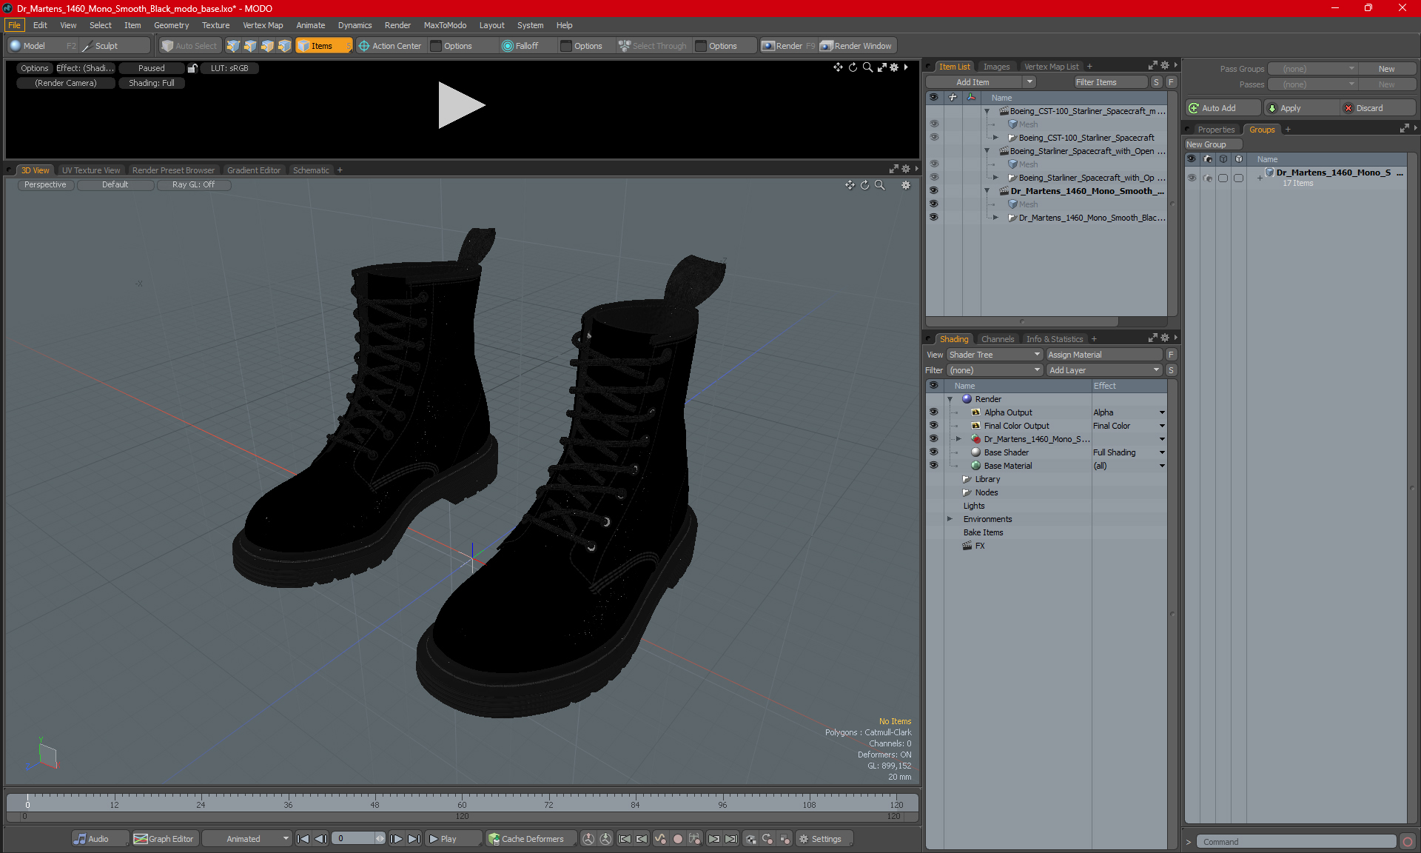Viewport: 1421px width, 853px height.
Task: Collapse Boeing_CST-100_Starliner_Spacecraft_m scene
Action: [987, 111]
